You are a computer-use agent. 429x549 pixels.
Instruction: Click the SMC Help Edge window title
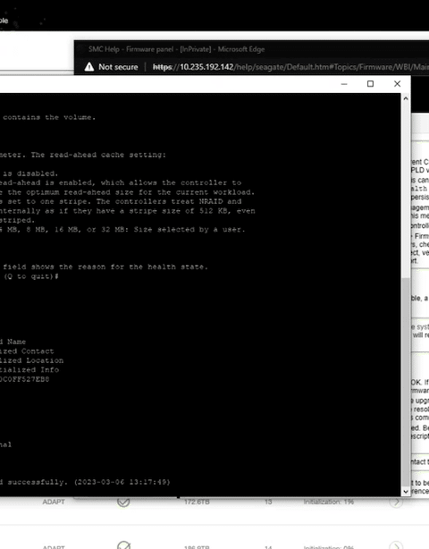[176, 49]
